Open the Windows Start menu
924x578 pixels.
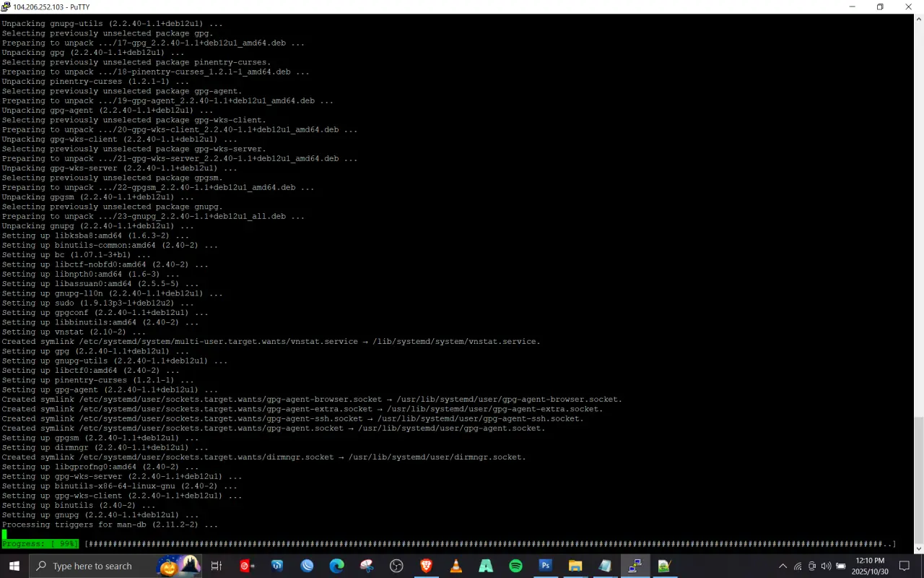click(x=14, y=566)
